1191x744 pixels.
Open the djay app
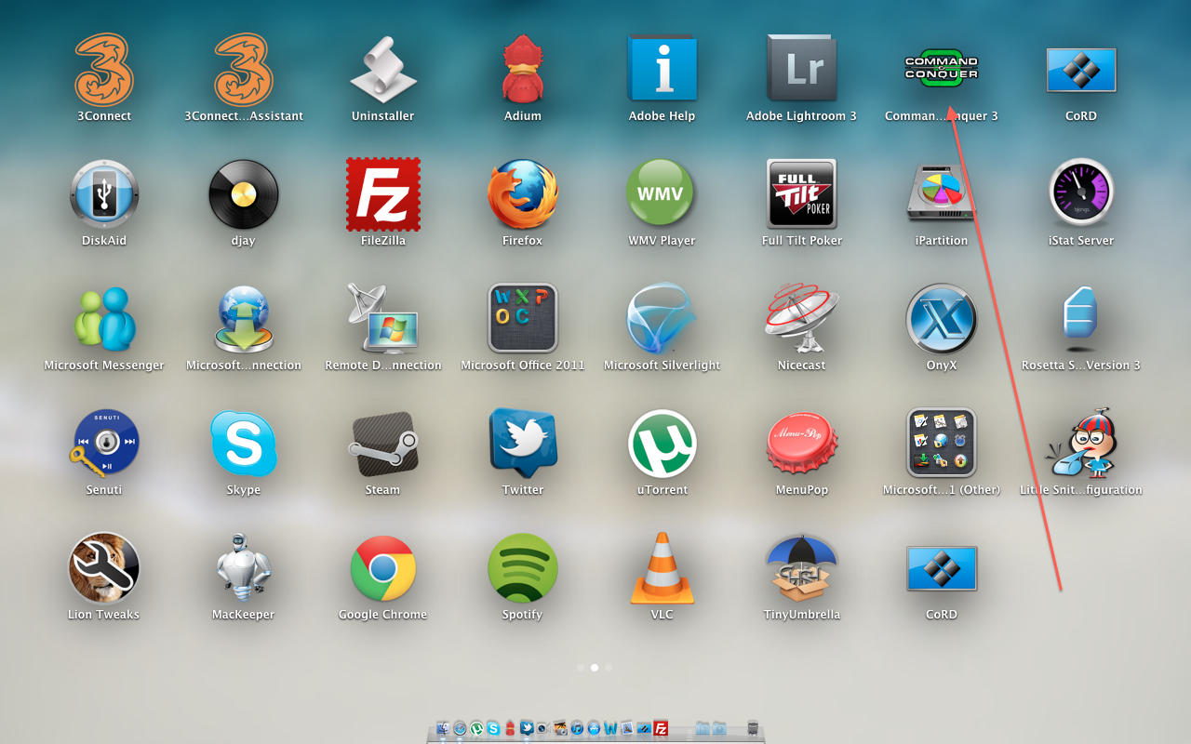pos(243,194)
